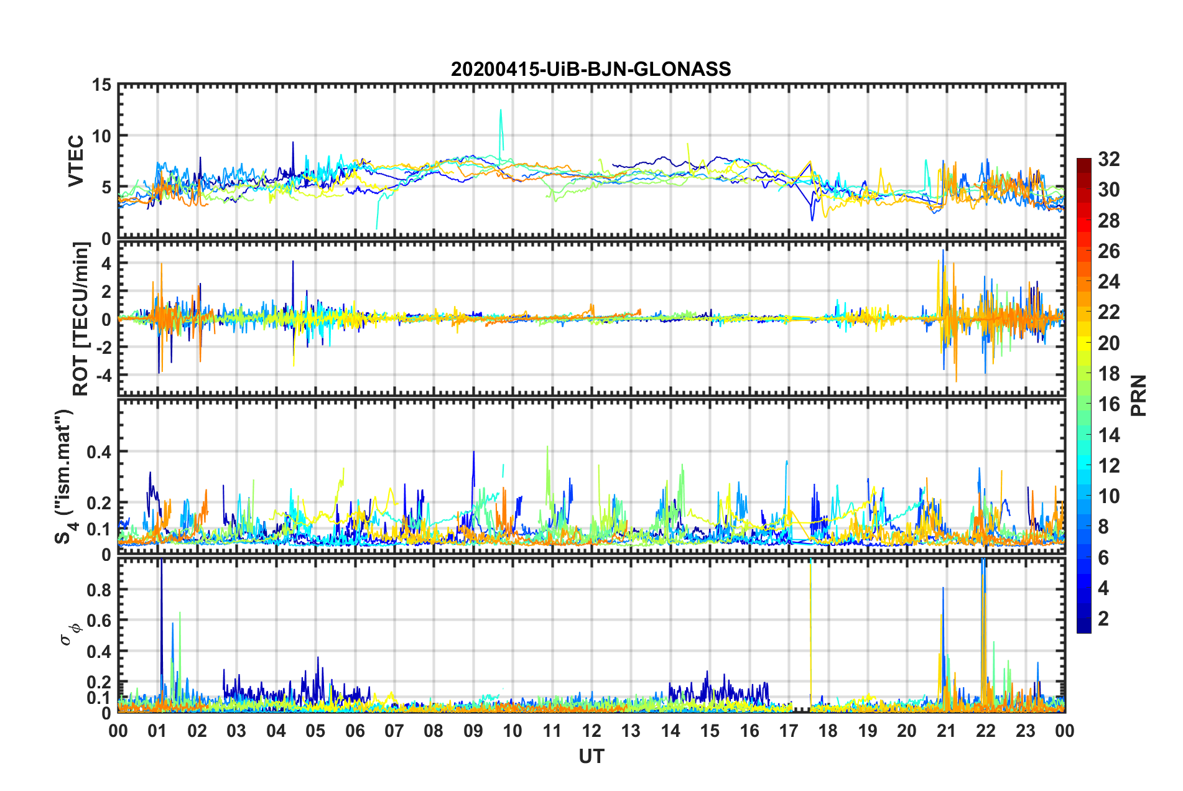Click the S4 ("ism.mat") axis label
This screenshot has width=1183, height=791.
click(x=65, y=476)
